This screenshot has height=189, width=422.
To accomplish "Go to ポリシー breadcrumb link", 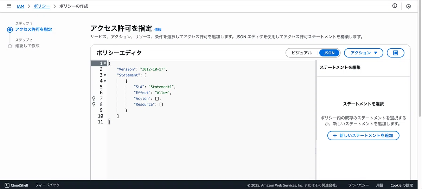I will (x=41, y=6).
